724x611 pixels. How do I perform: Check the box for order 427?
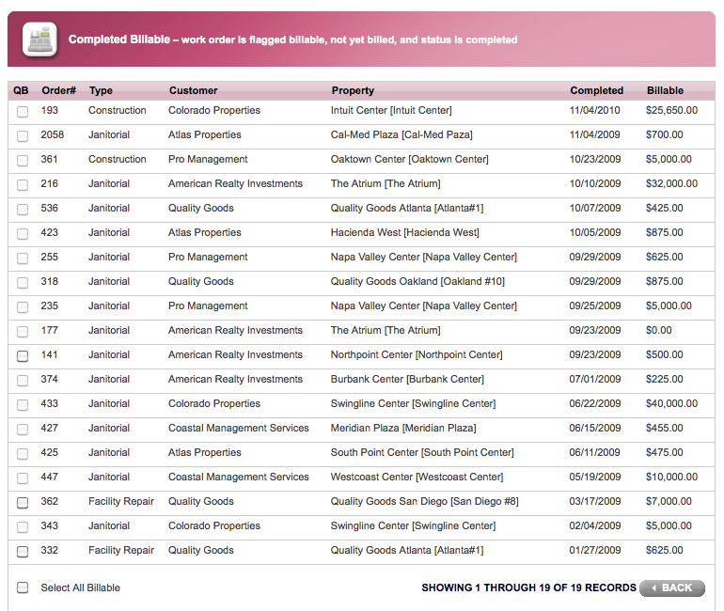point(23,430)
